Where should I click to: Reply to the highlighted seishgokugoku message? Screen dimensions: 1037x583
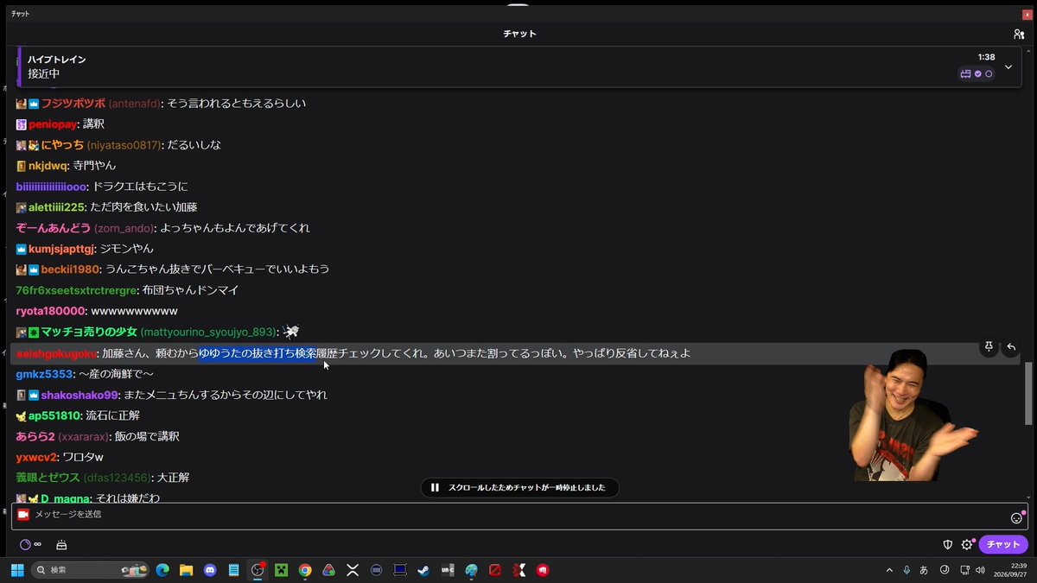click(1011, 346)
